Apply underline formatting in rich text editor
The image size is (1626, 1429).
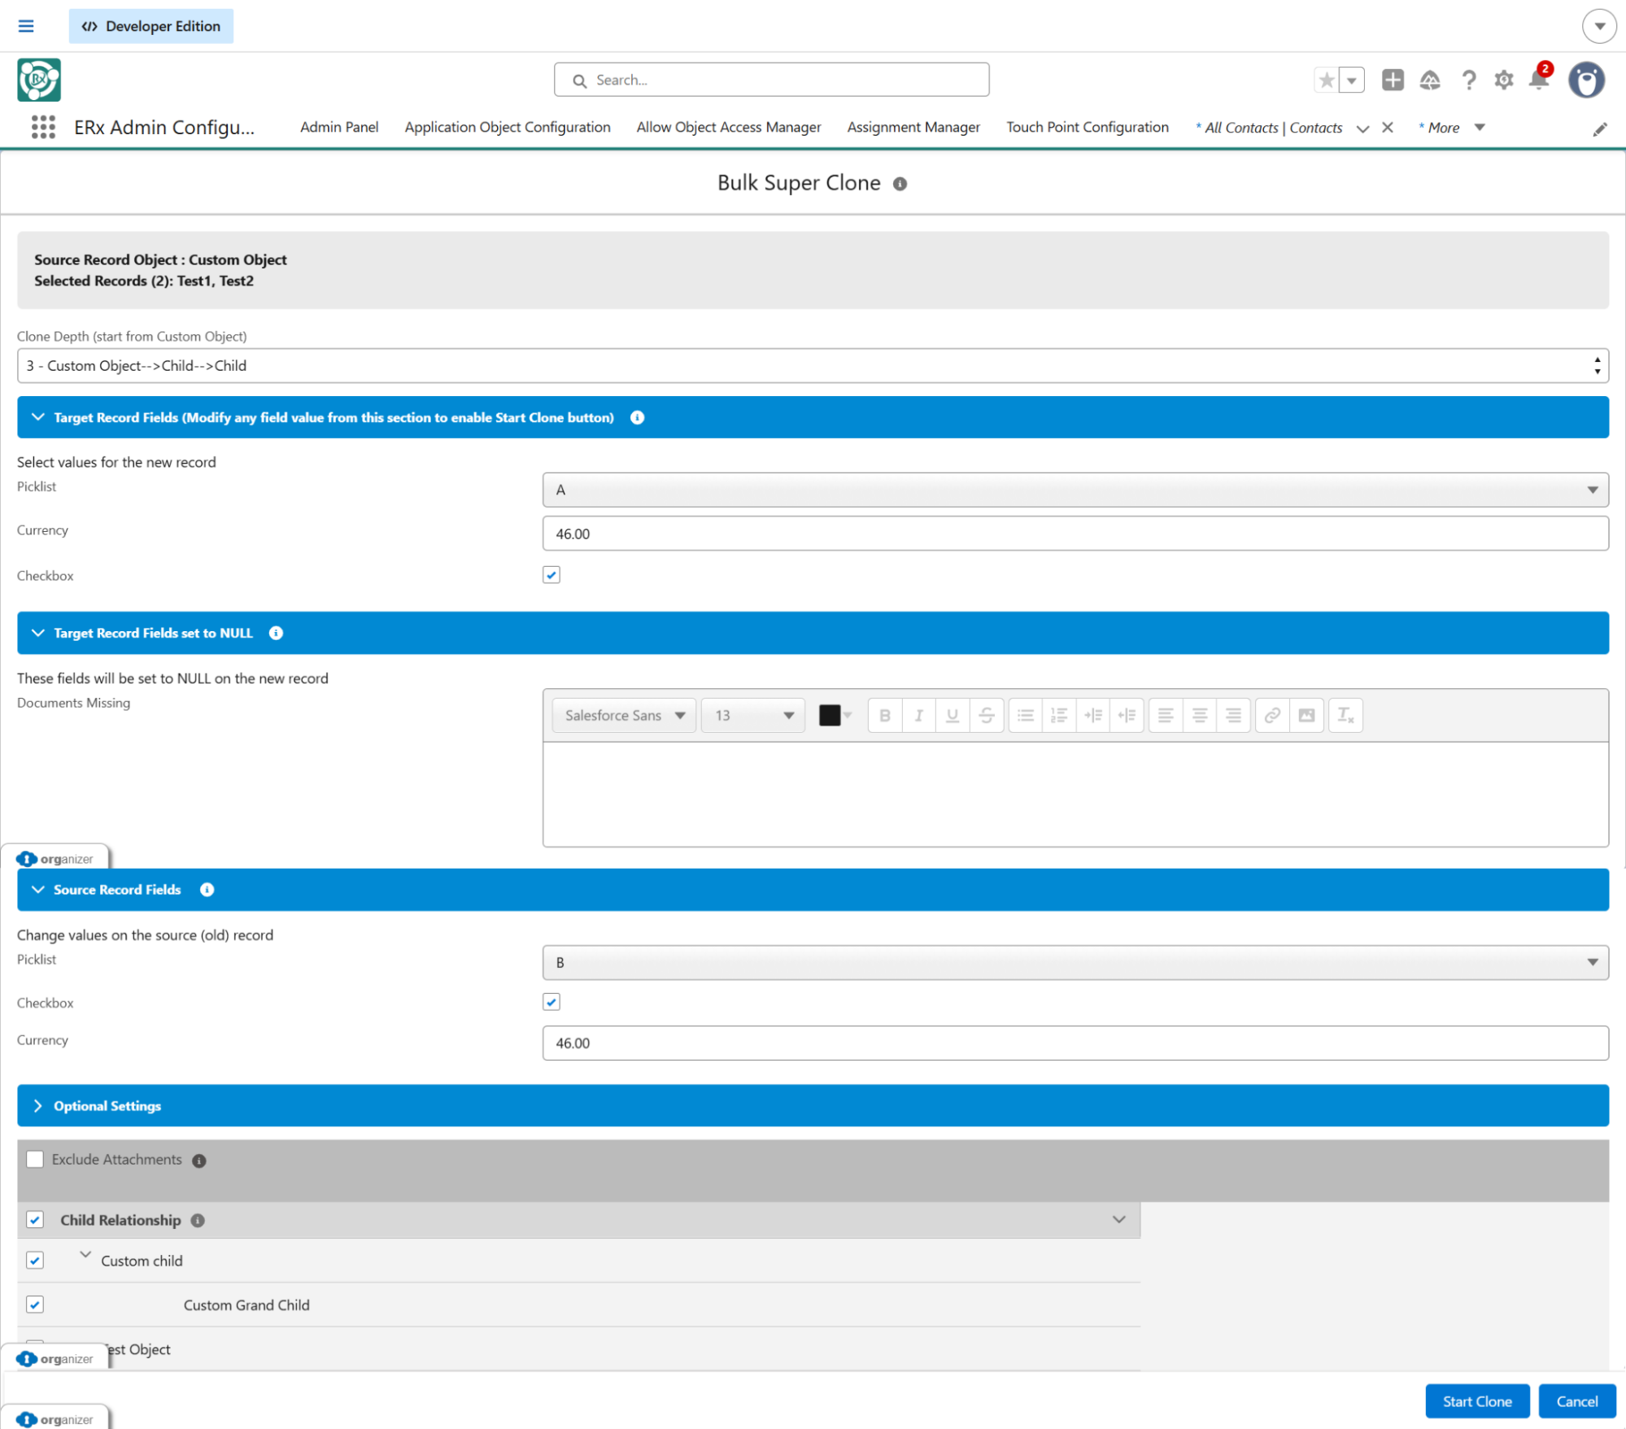pos(952,715)
